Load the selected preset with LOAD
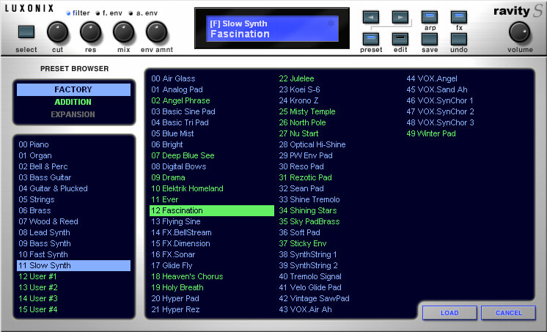 coord(449,313)
